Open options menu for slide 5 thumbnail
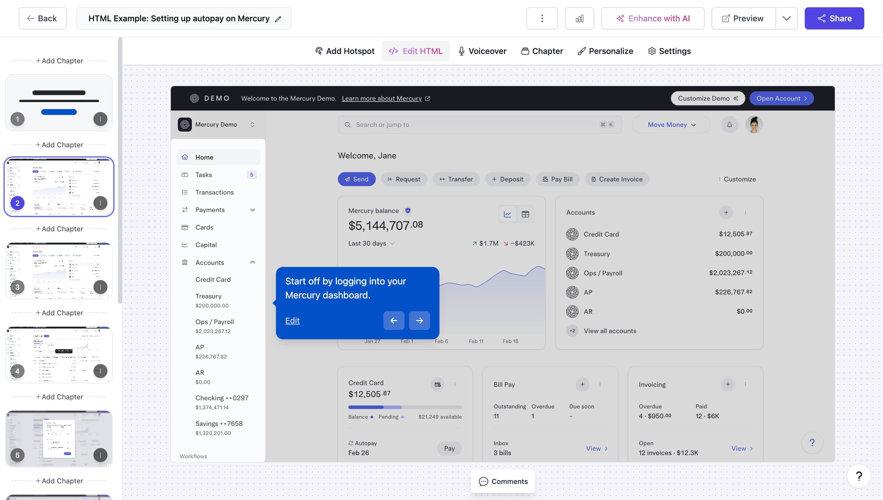Screen dimensions: 883x500 pos(100,455)
